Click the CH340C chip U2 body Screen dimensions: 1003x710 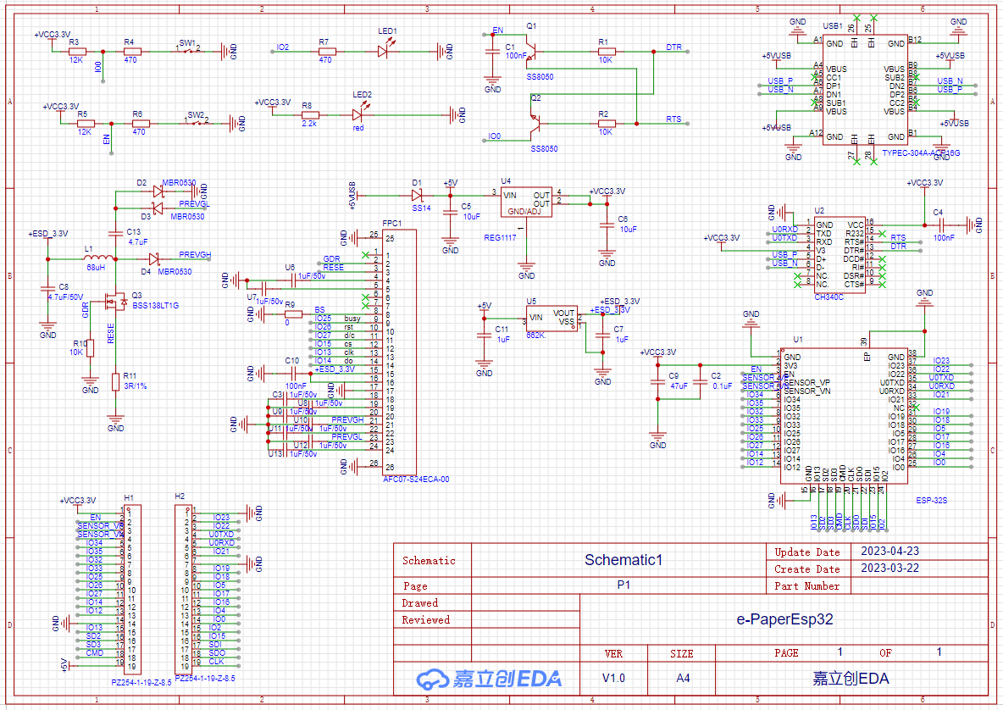(x=840, y=254)
